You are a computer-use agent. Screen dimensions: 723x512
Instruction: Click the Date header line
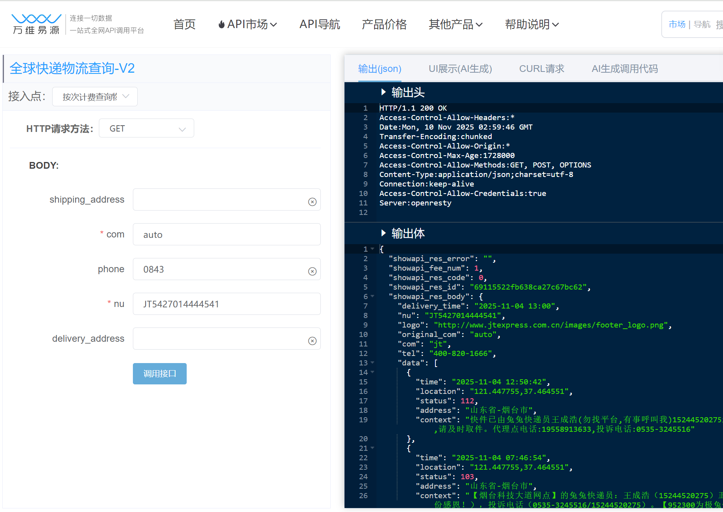pyautogui.click(x=456, y=127)
